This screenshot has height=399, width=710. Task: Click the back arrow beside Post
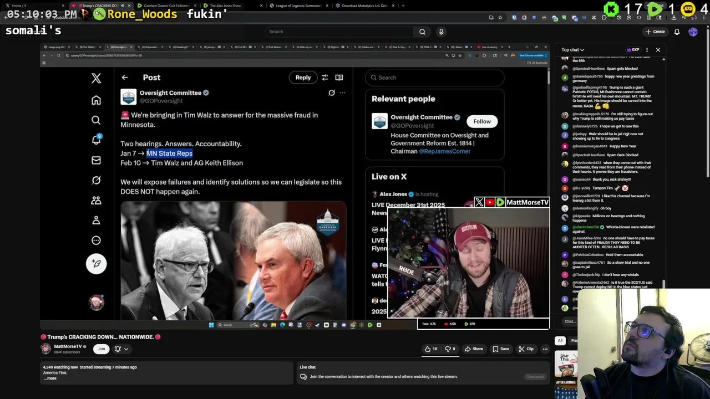click(x=125, y=78)
